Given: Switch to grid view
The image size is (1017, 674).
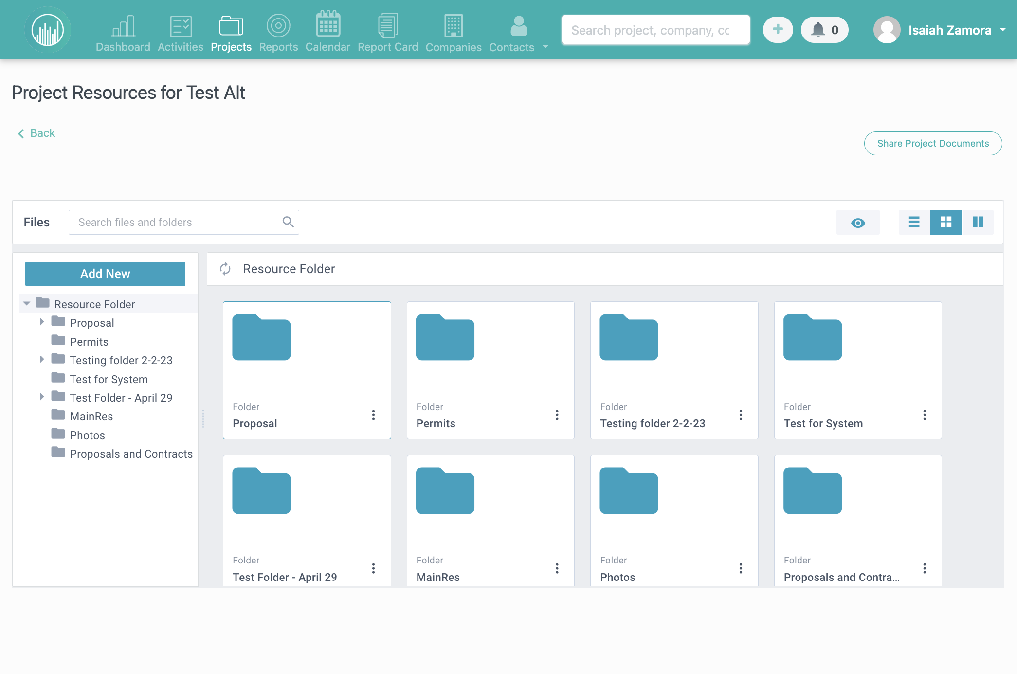Looking at the screenshot, I should point(946,222).
